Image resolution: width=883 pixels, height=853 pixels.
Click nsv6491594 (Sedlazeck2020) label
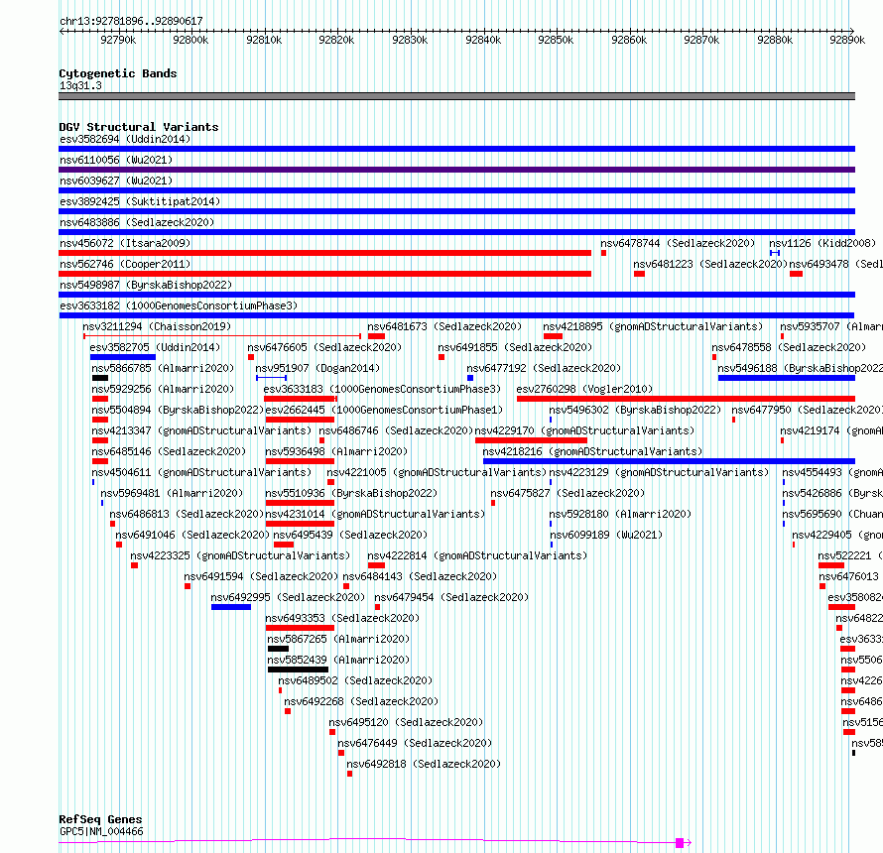pos(261,576)
